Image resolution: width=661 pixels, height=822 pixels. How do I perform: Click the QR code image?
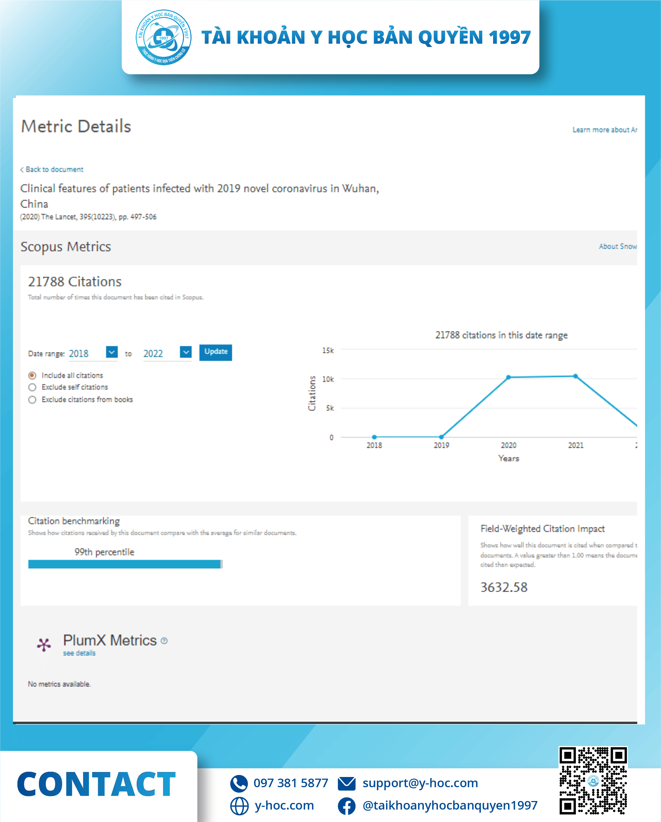point(593,781)
